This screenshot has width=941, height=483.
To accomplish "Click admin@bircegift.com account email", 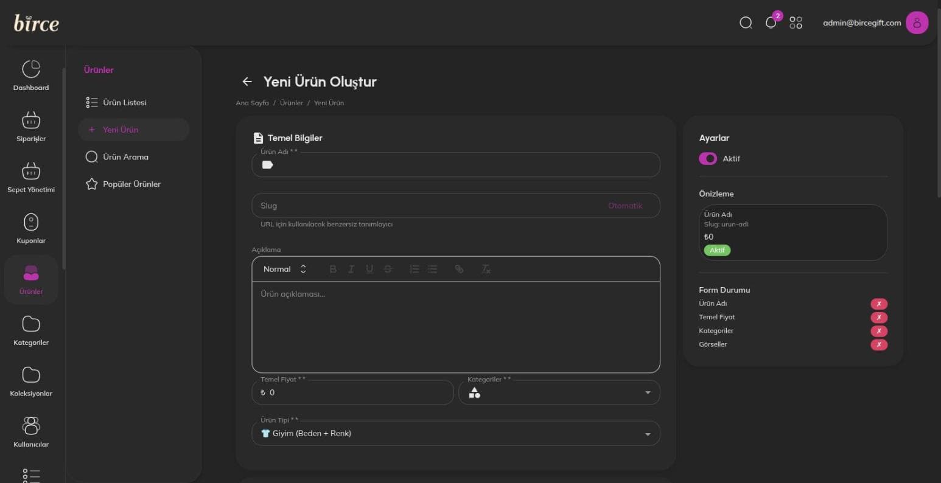I will pos(862,23).
